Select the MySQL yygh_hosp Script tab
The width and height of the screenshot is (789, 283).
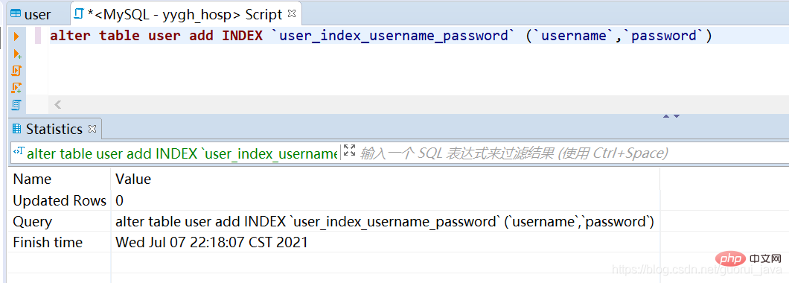(x=185, y=15)
